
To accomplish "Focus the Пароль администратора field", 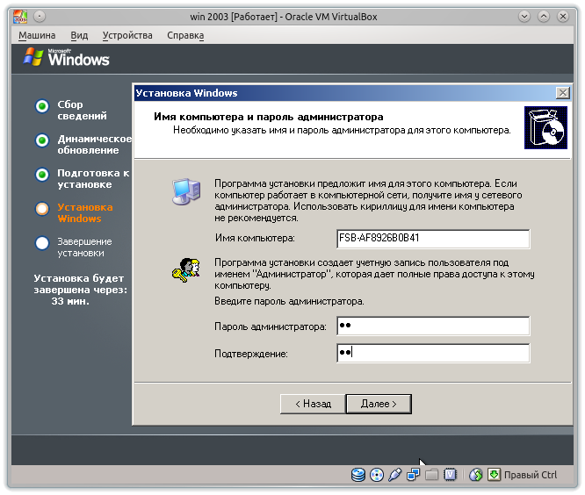I will coord(433,326).
